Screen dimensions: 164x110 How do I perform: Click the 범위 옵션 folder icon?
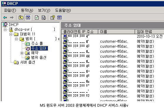click(27, 58)
